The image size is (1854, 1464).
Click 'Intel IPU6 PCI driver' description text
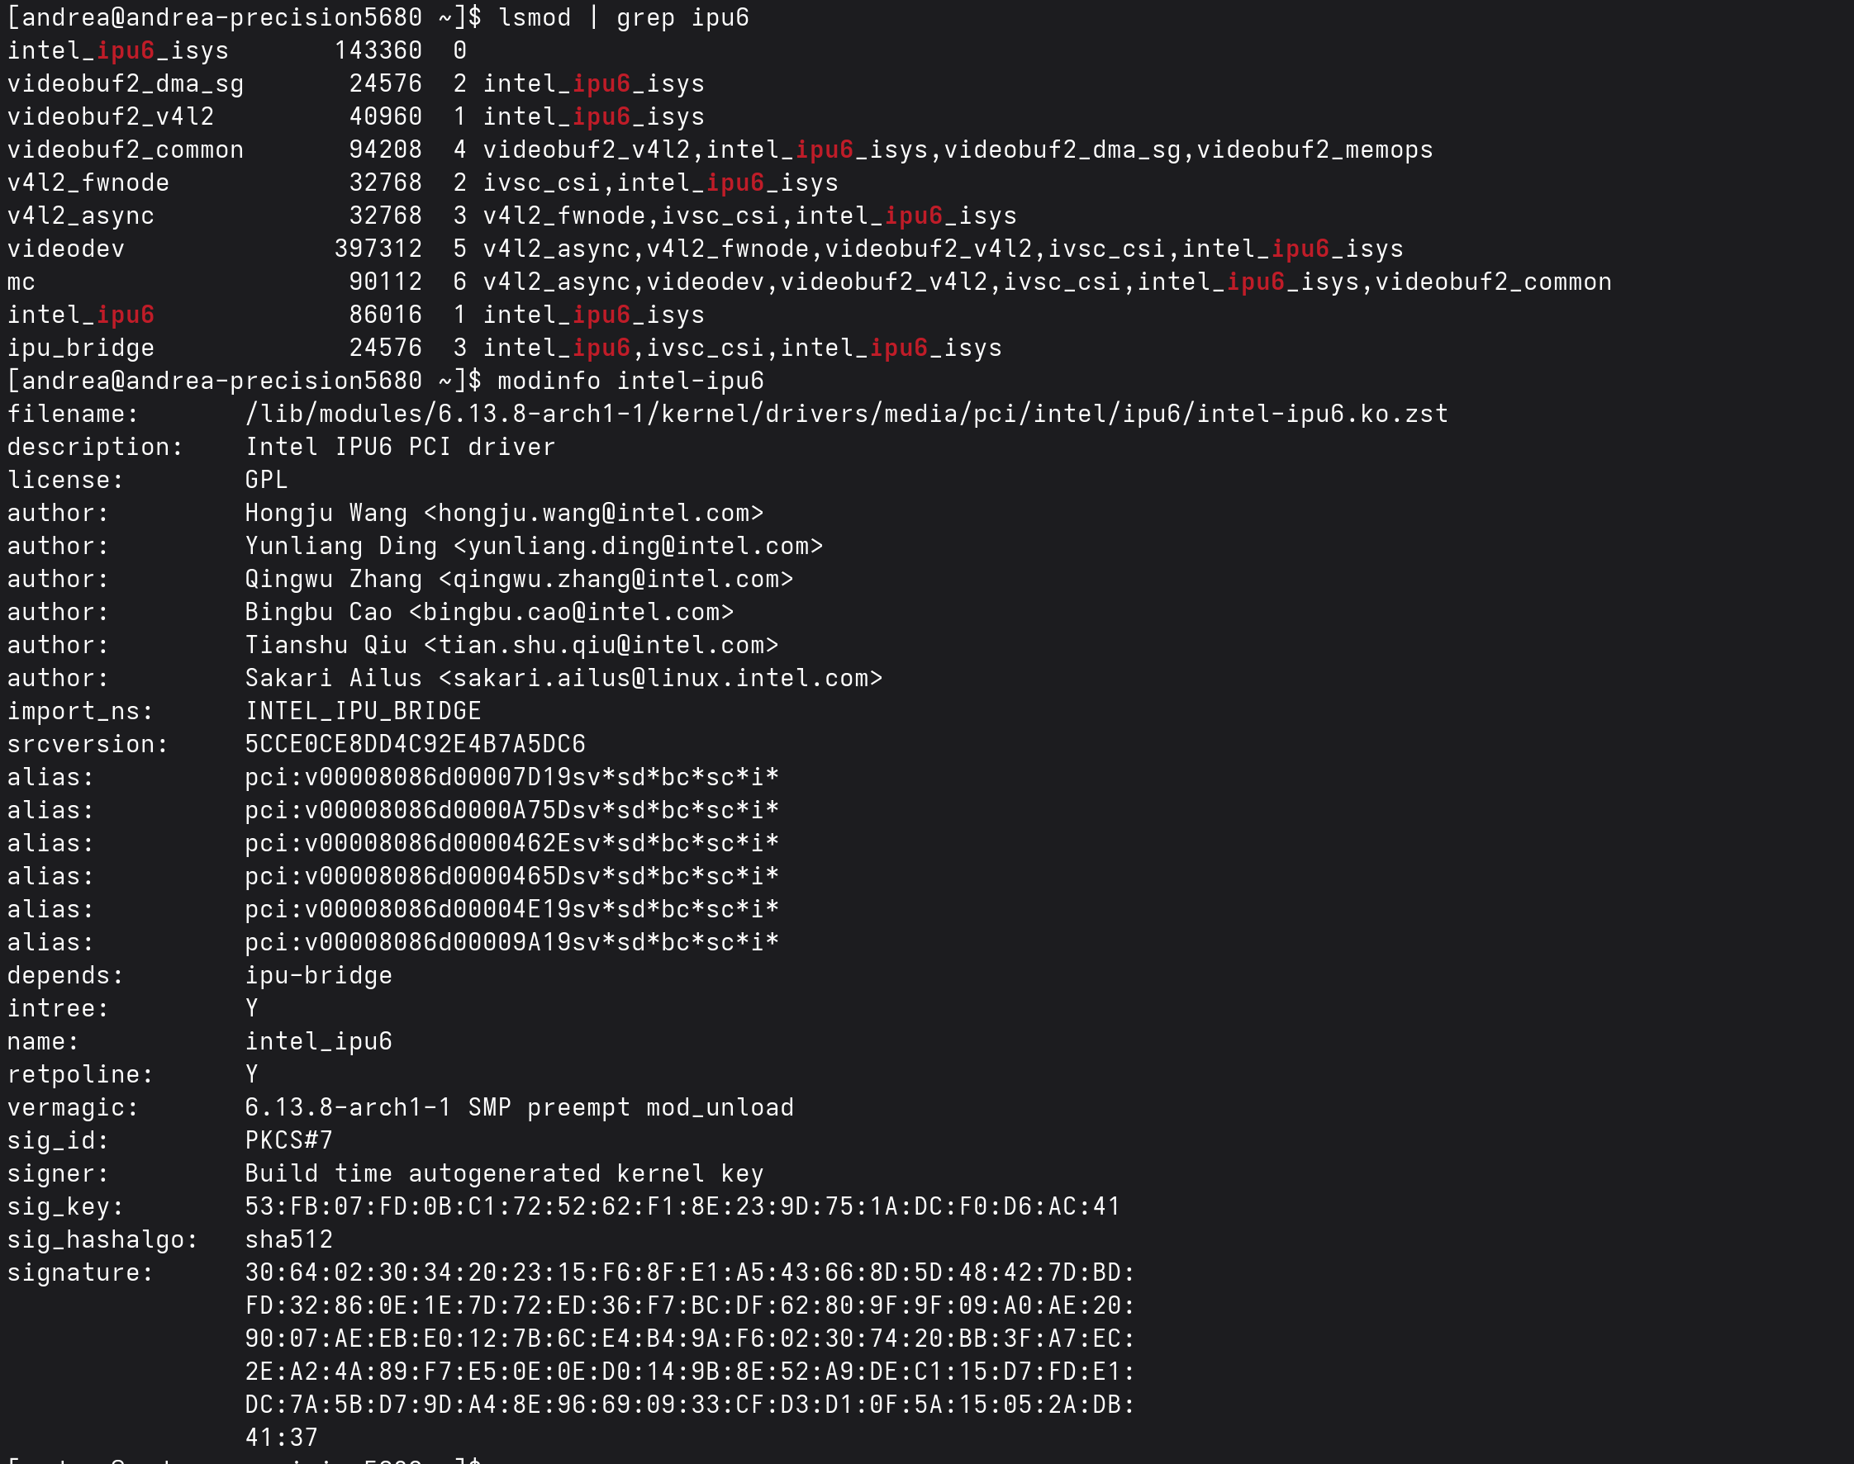click(x=401, y=447)
